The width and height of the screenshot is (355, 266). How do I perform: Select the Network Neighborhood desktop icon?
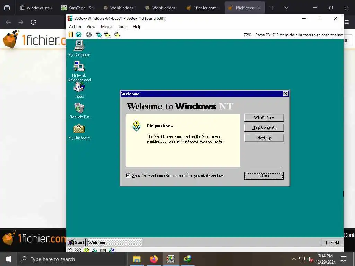(79, 71)
